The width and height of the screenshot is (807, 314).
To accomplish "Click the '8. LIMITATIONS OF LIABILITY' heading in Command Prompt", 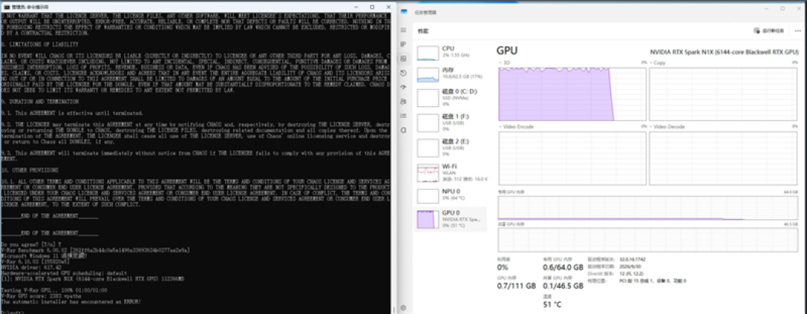I will [x=40, y=45].
